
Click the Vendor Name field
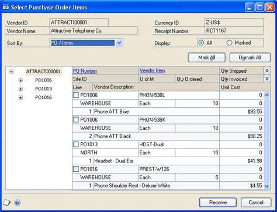pos(94,31)
